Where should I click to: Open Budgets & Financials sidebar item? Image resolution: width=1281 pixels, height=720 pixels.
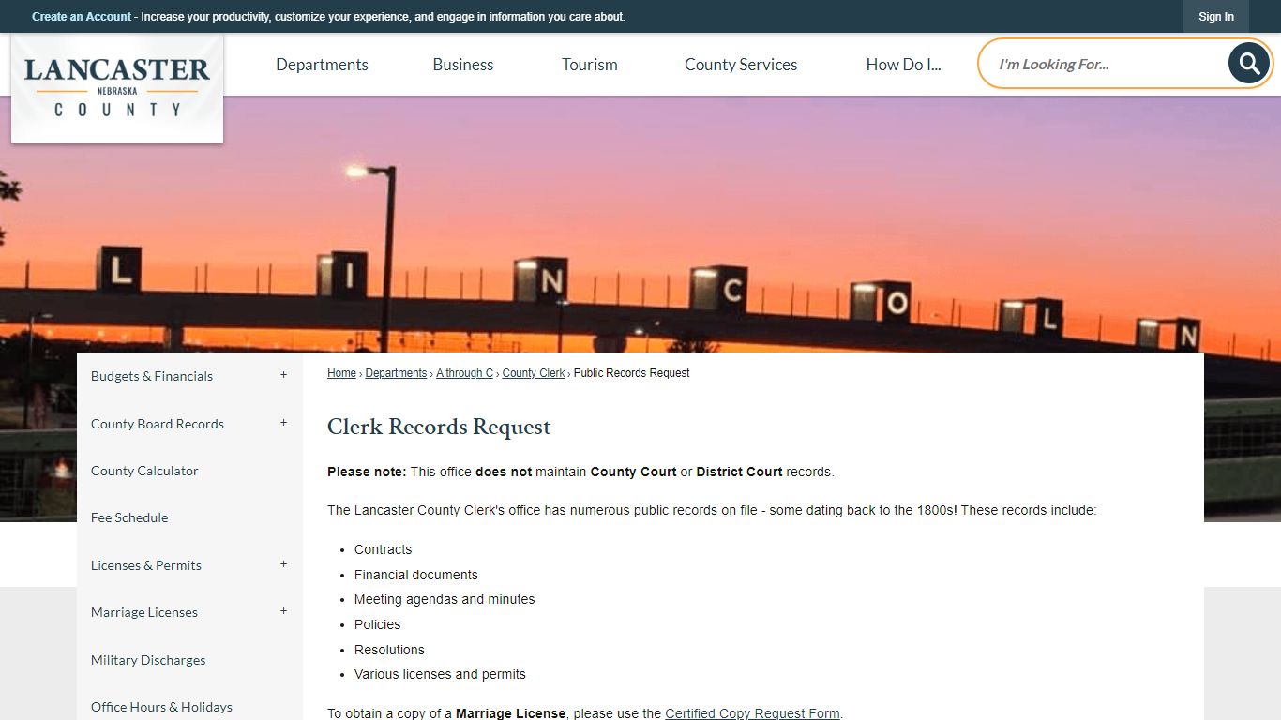[x=152, y=376]
